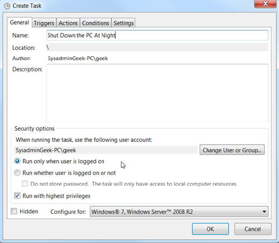The height and width of the screenshot is (243, 279).
Task: Select the General tab
Action: pos(19,23)
